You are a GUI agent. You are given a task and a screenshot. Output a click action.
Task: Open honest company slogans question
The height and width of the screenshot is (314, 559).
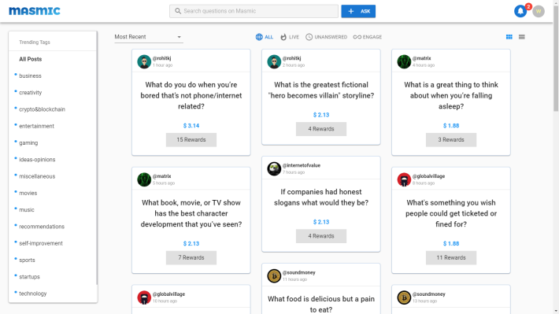click(321, 197)
